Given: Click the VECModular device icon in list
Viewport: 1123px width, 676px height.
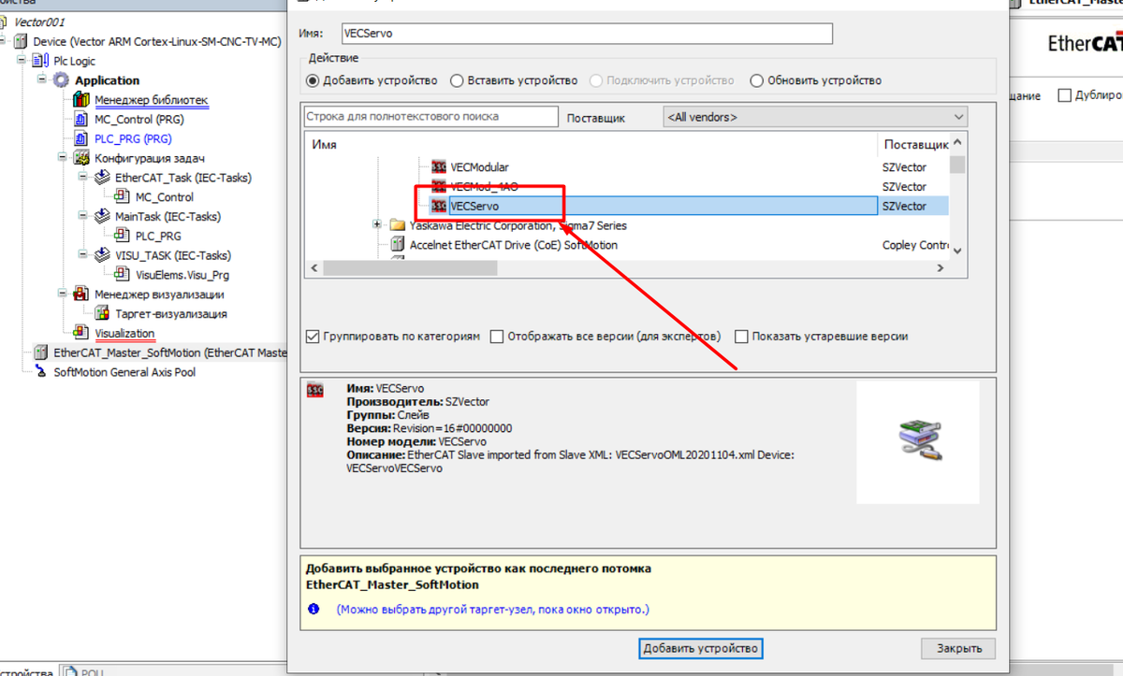Looking at the screenshot, I should click(x=439, y=167).
